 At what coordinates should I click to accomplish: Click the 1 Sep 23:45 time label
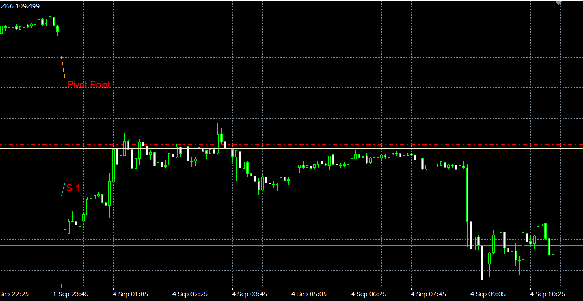click(71, 294)
